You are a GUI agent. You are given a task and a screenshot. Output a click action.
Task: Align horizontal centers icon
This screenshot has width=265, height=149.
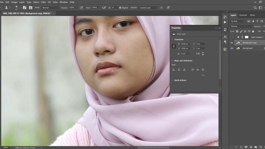click(179, 70)
